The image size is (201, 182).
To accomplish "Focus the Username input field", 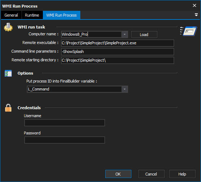I will tap(64, 123).
